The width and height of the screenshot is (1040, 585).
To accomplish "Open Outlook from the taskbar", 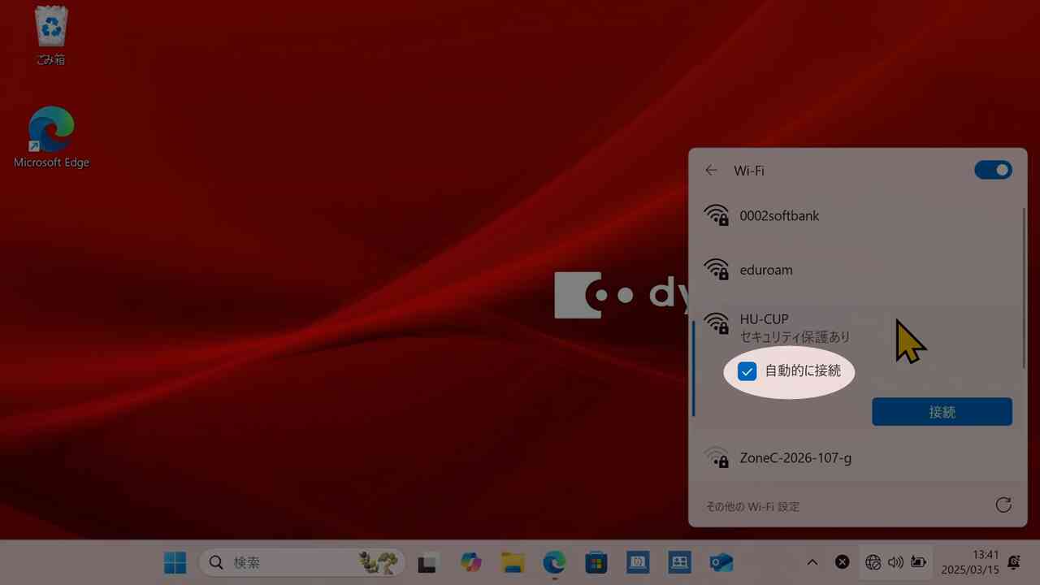I will point(721,562).
